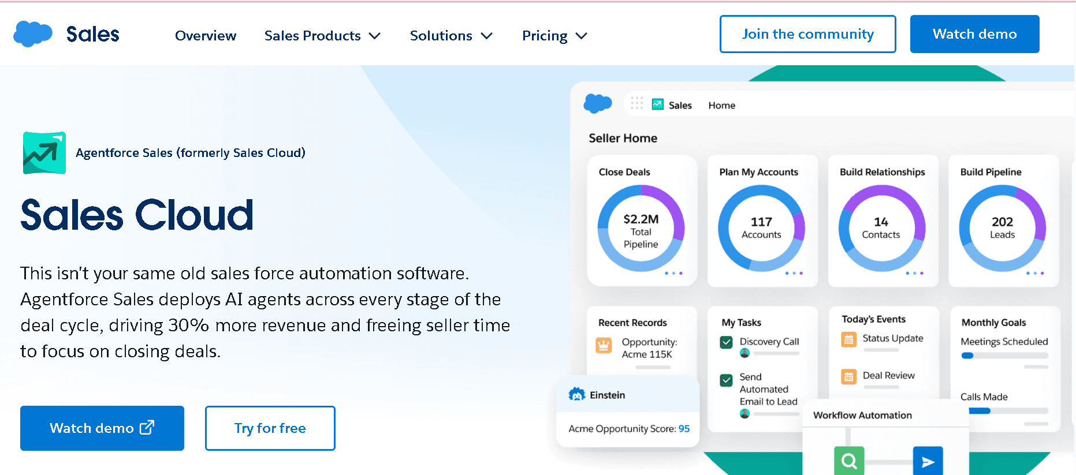Click the blue send arrow icon in Workflow Automation

pos(928,461)
